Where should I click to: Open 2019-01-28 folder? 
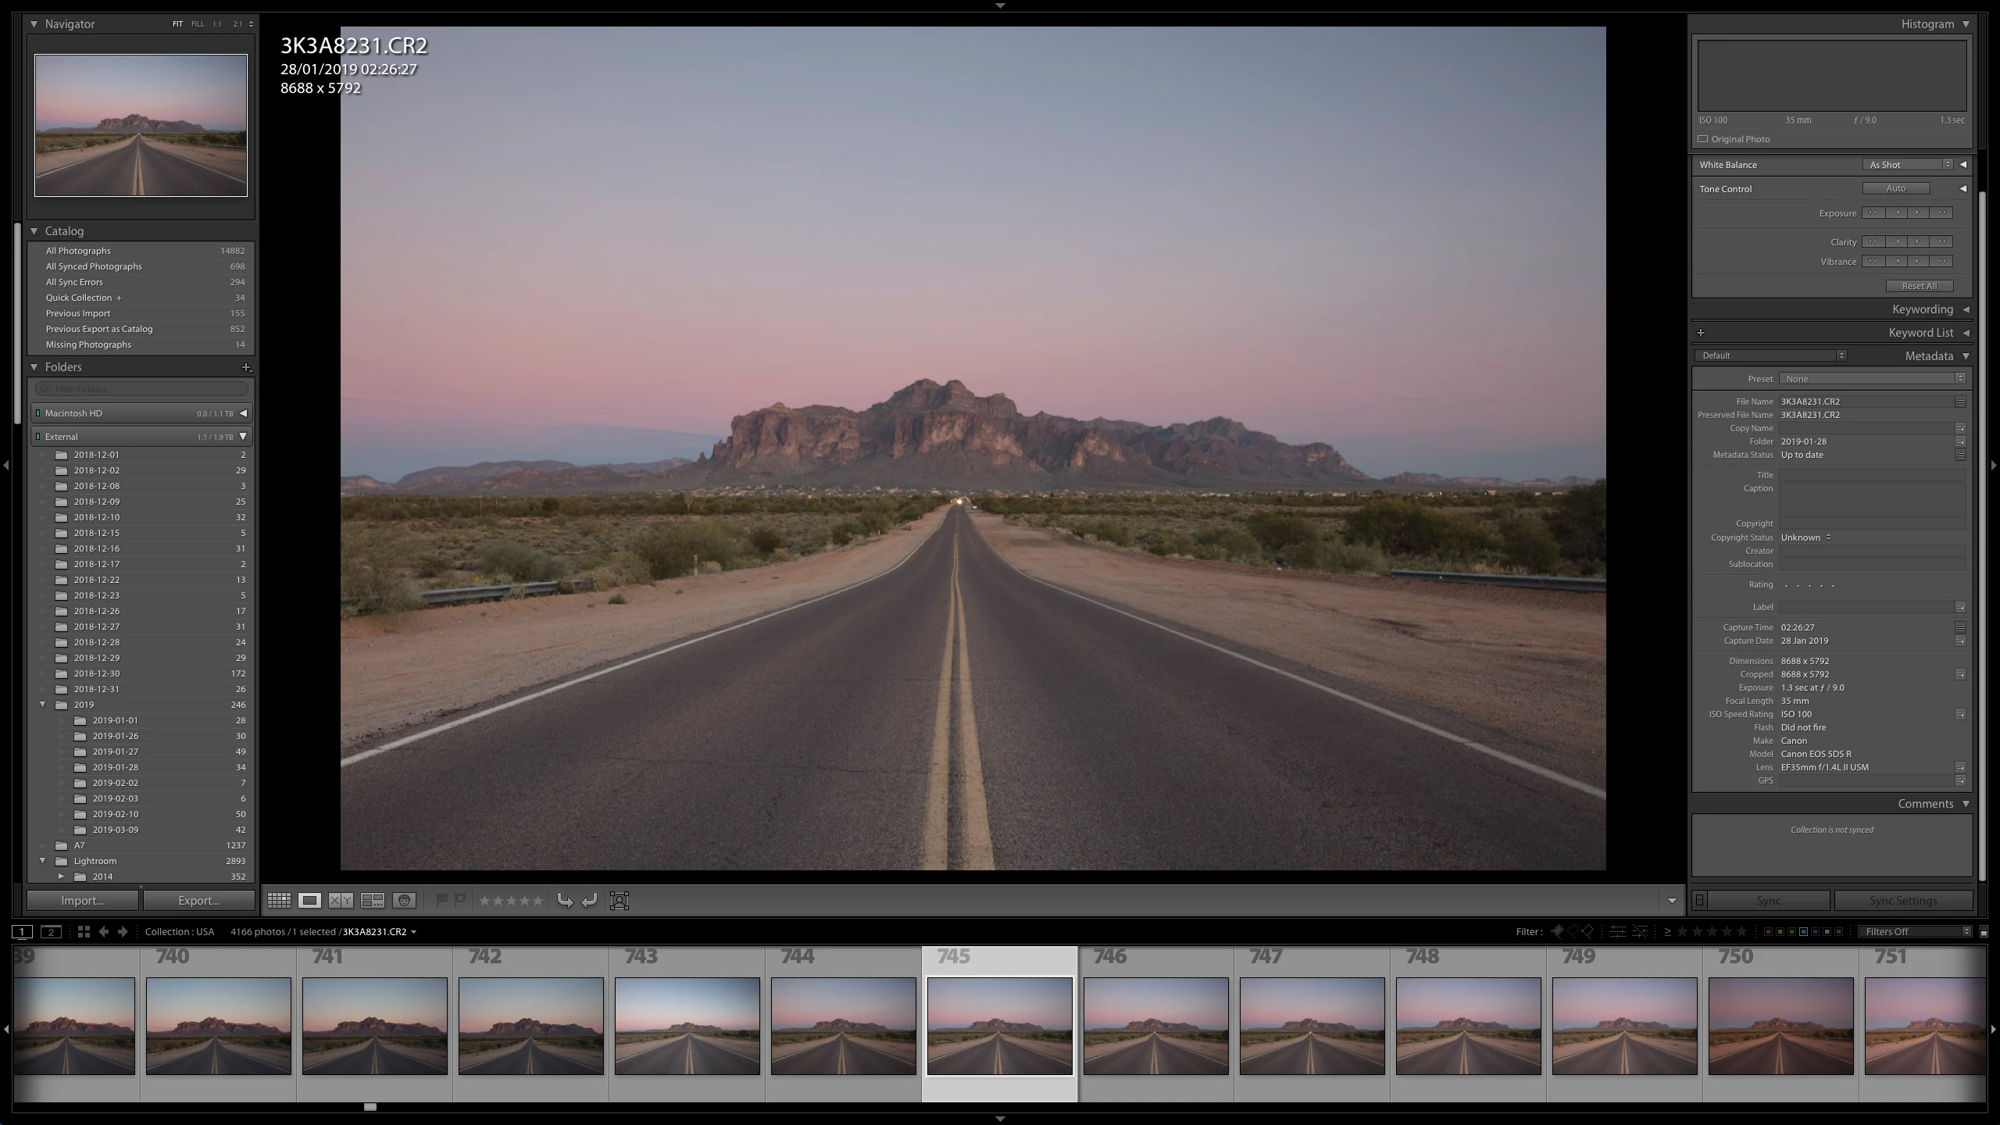pyautogui.click(x=116, y=767)
